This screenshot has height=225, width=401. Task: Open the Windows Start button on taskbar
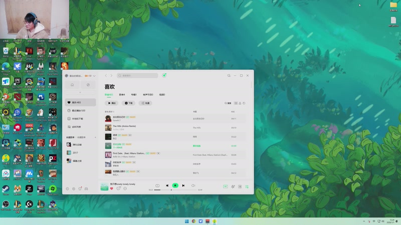[186, 221]
